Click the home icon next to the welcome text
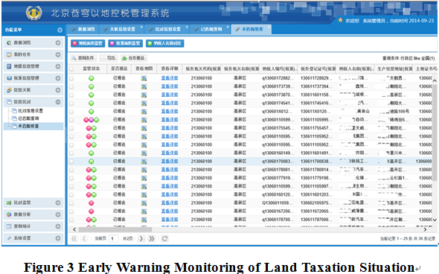 341,20
